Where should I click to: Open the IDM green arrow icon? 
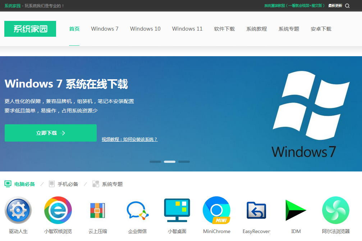(x=296, y=210)
